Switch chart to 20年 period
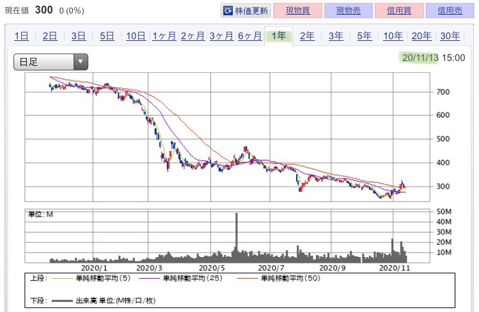 [421, 36]
